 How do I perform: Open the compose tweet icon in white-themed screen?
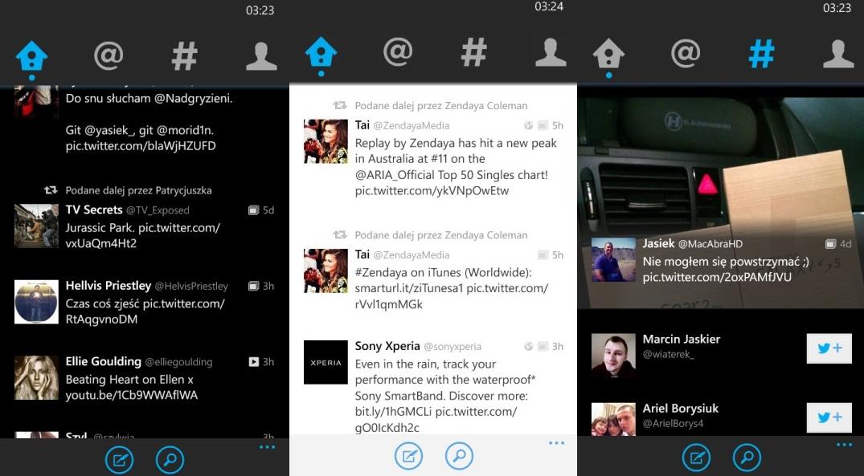click(x=408, y=458)
